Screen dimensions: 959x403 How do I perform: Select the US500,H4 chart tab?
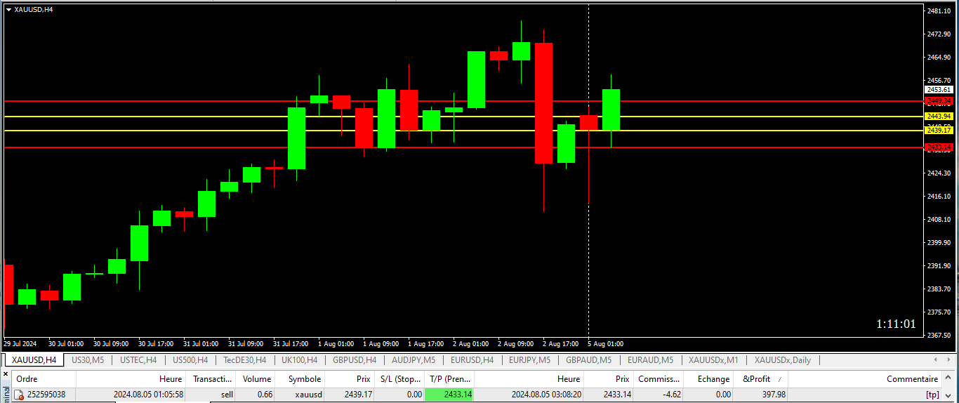[x=190, y=360]
